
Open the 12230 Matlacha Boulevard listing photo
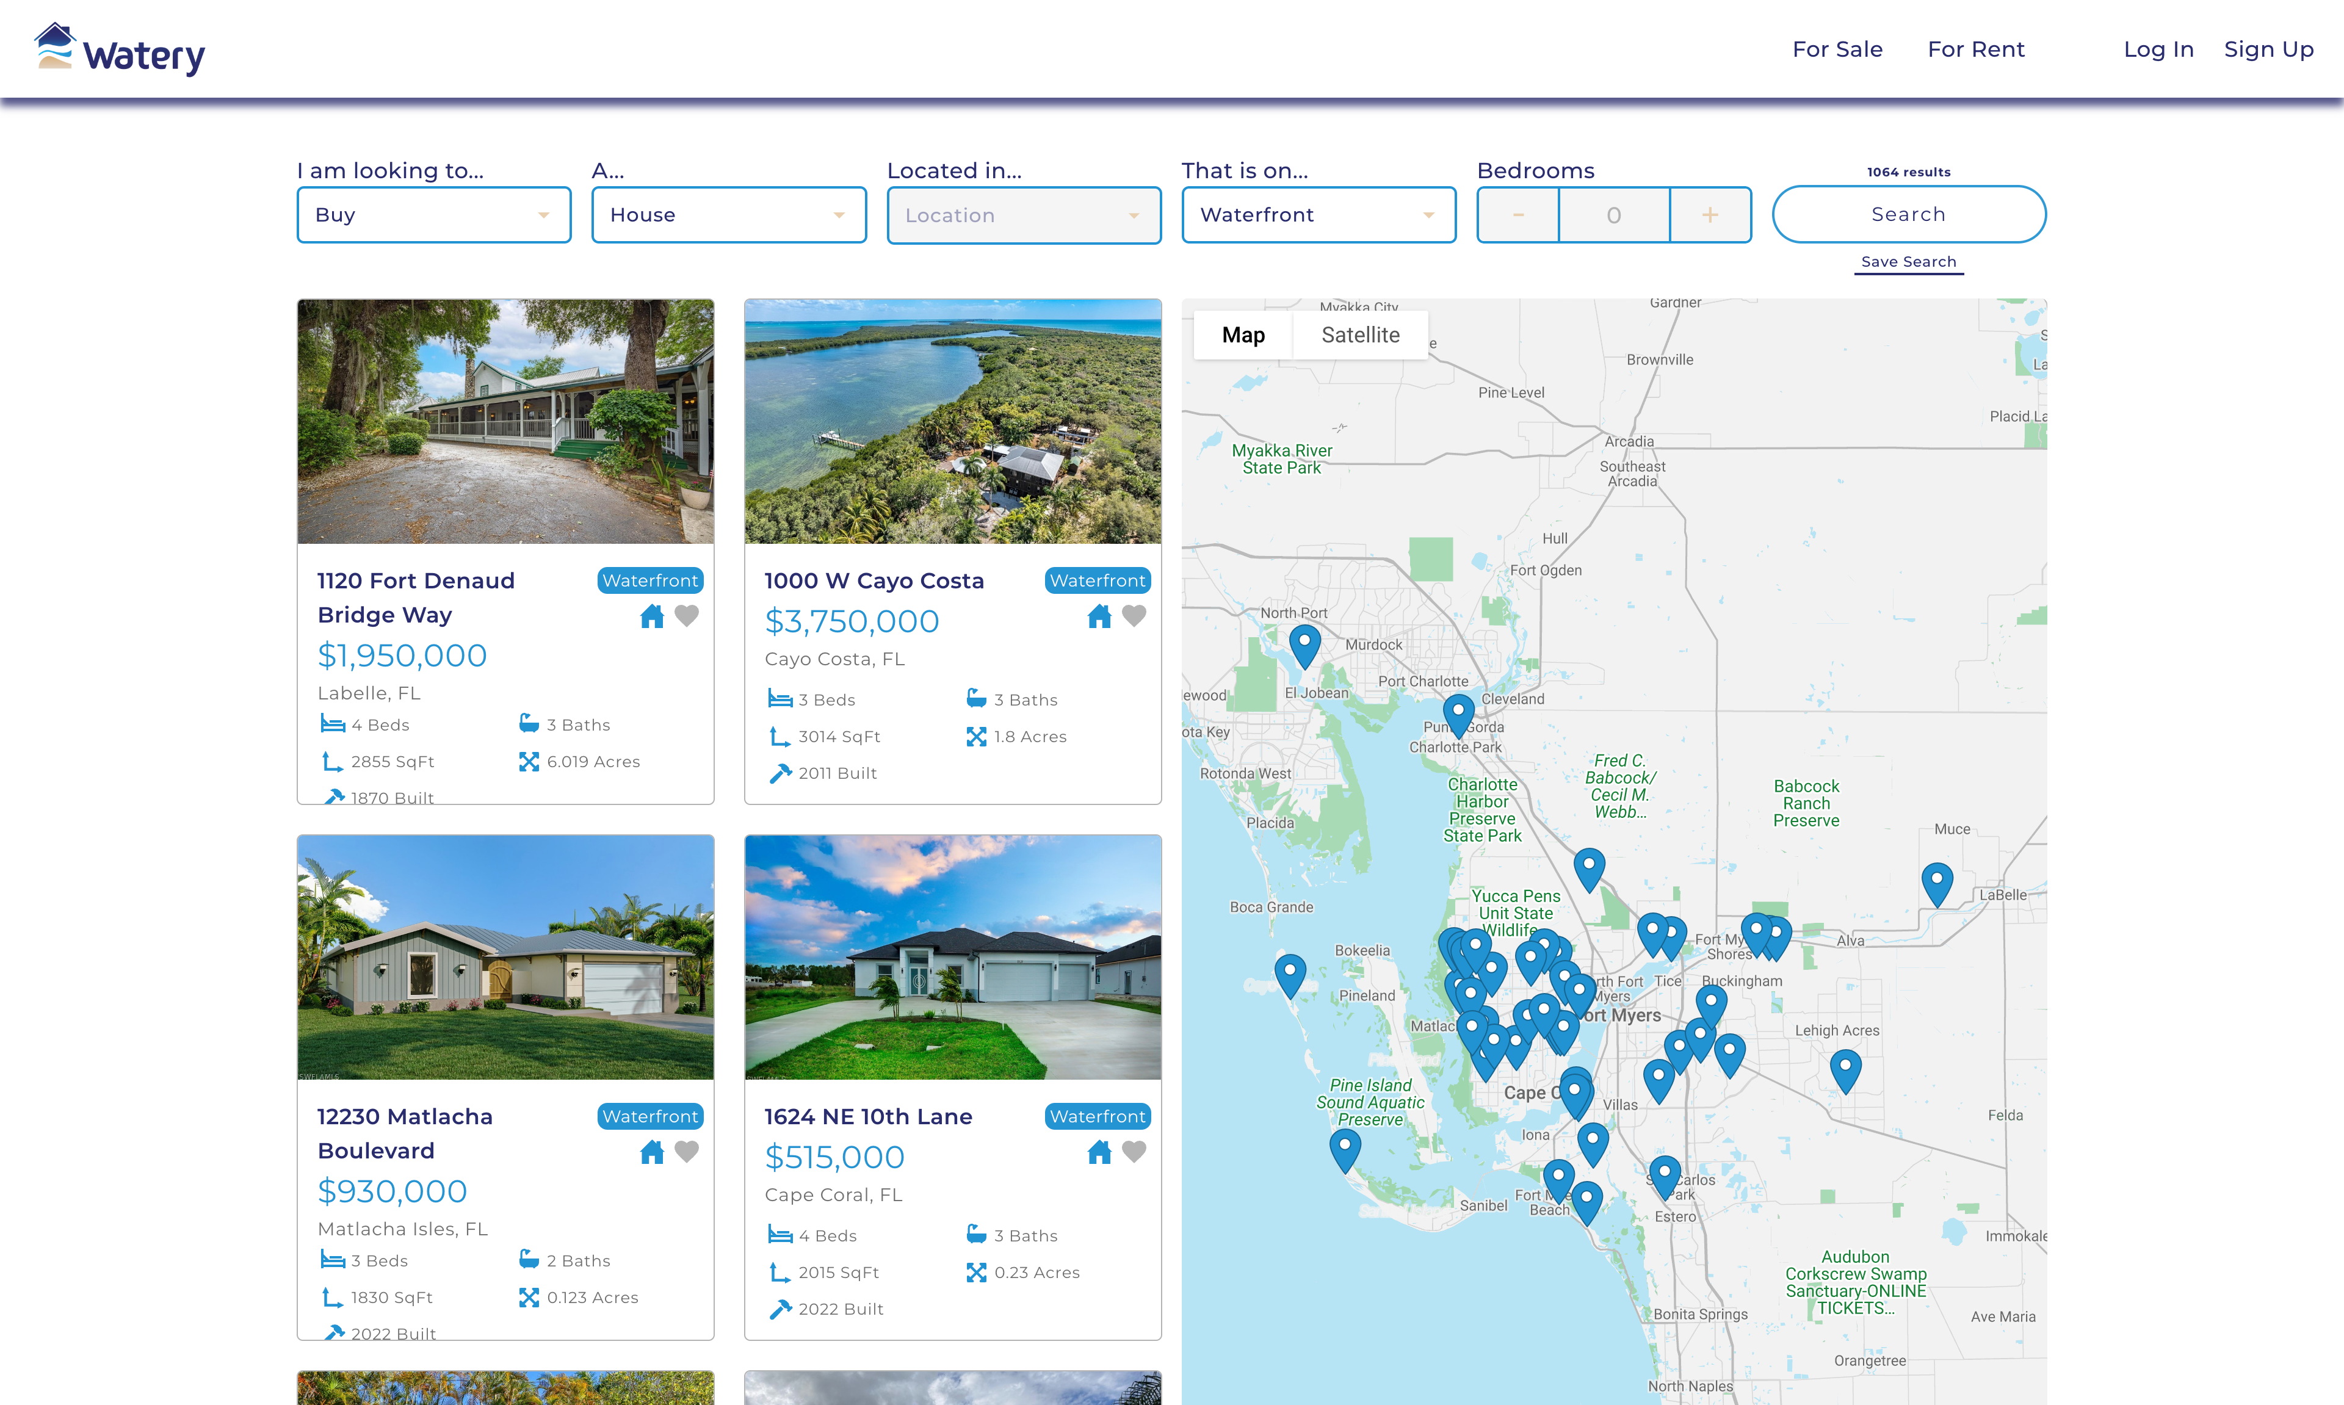point(505,956)
